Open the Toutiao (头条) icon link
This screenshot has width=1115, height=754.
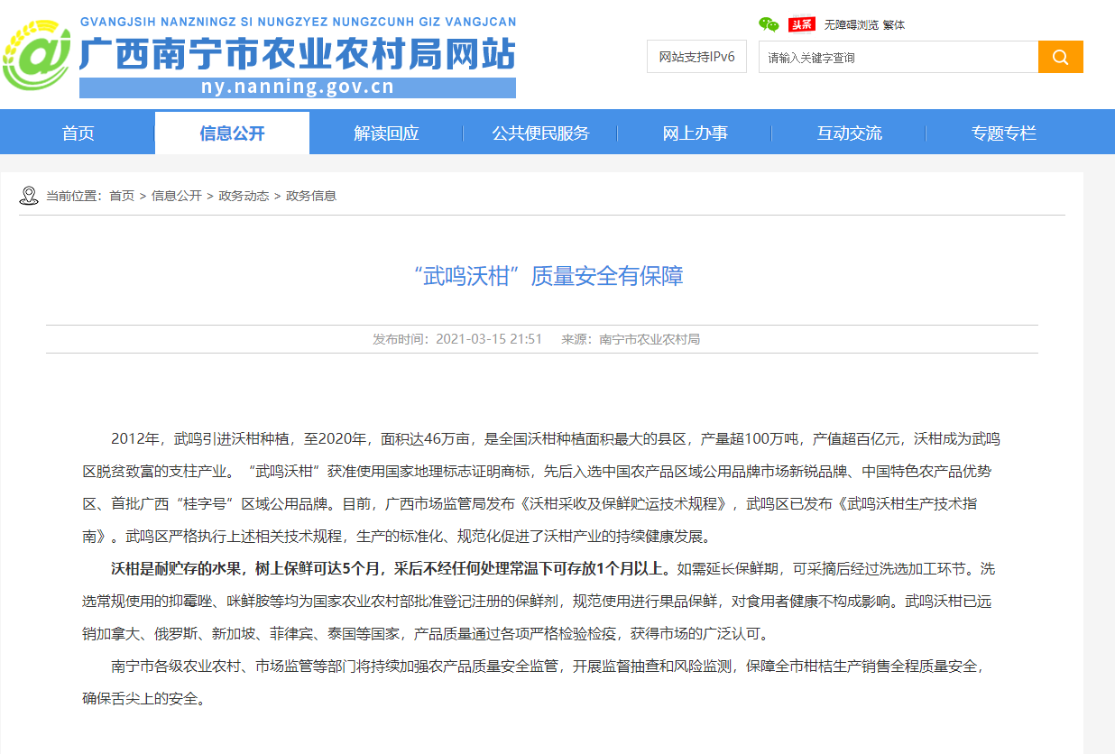[800, 24]
